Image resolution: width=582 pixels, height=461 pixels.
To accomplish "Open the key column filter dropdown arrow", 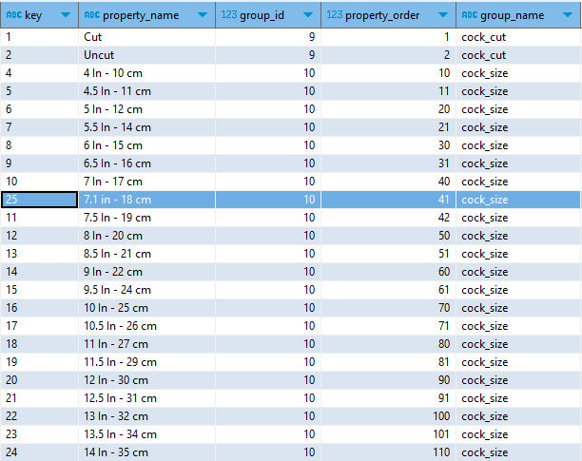I will click(x=66, y=15).
